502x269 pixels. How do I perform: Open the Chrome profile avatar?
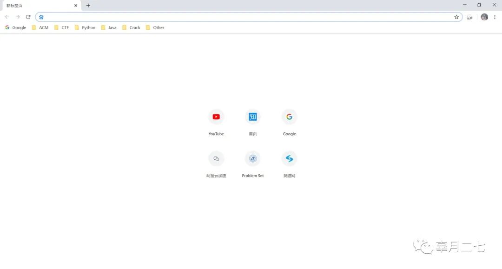484,17
